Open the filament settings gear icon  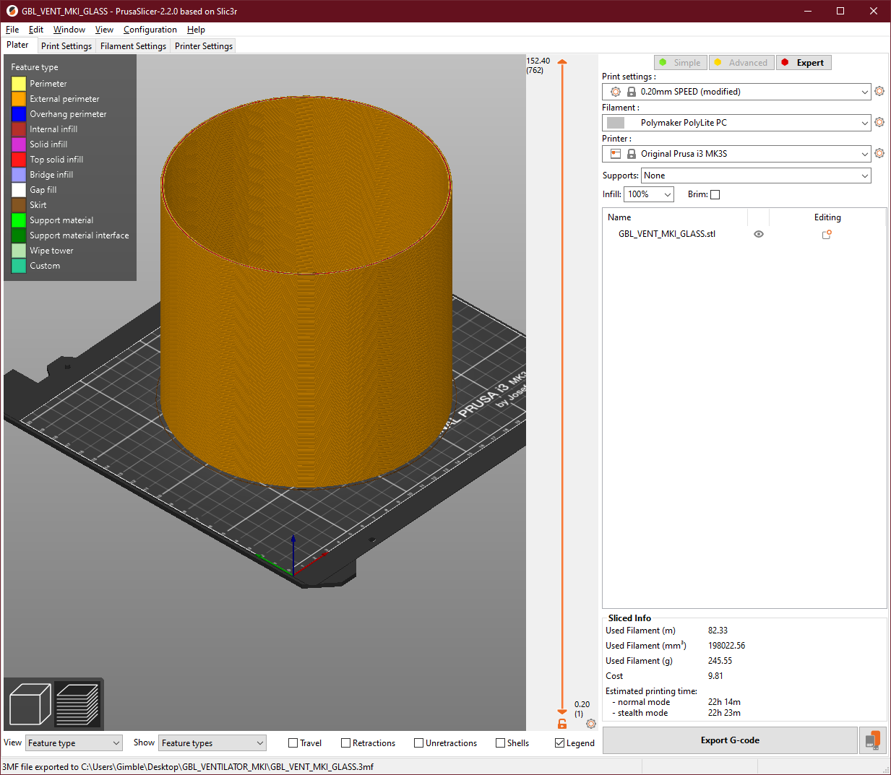click(879, 122)
